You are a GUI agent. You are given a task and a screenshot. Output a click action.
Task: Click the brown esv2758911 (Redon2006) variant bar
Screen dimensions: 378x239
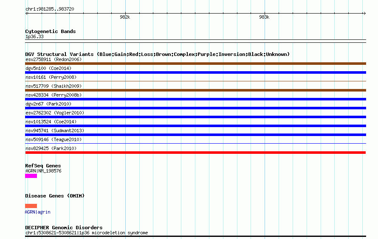(x=195, y=64)
